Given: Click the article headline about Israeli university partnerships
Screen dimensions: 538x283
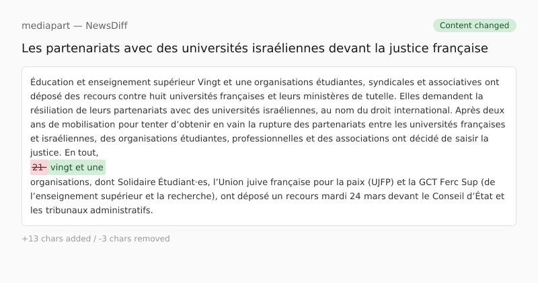Looking at the screenshot, I should pos(254,49).
